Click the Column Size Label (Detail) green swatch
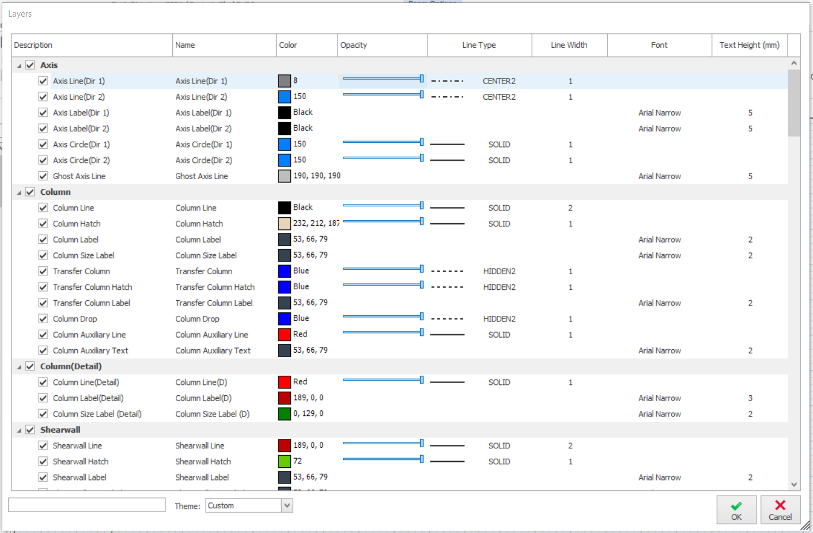The image size is (813, 533). click(x=285, y=414)
